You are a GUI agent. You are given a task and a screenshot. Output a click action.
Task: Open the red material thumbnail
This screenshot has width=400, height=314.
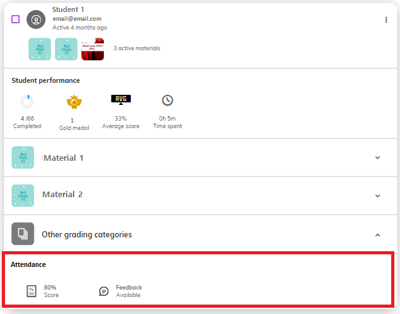click(92, 49)
